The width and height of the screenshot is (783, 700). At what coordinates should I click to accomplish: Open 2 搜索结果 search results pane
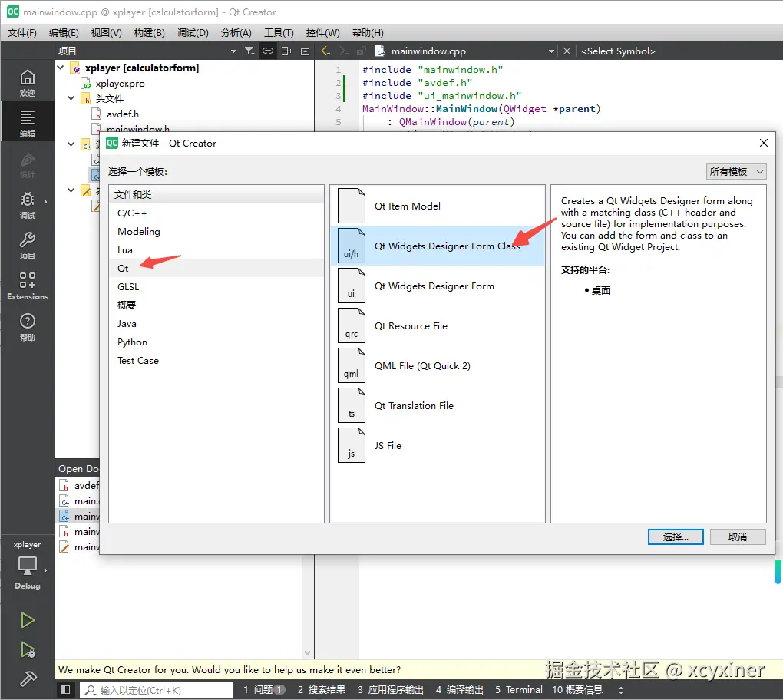click(322, 689)
